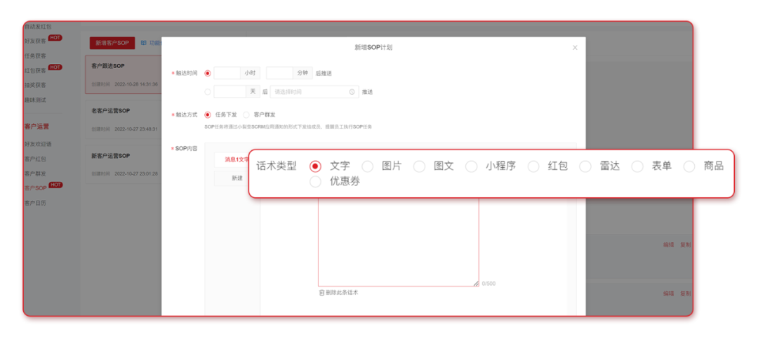Select the 小程序 script type
Viewport: 758px width, 337px height.
pos(472,166)
